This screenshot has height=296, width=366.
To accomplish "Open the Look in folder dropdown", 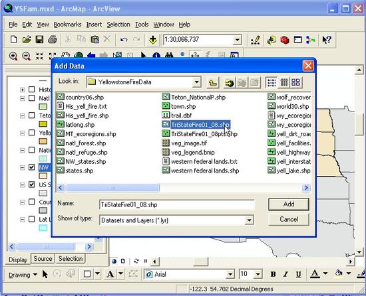I will click(x=196, y=82).
